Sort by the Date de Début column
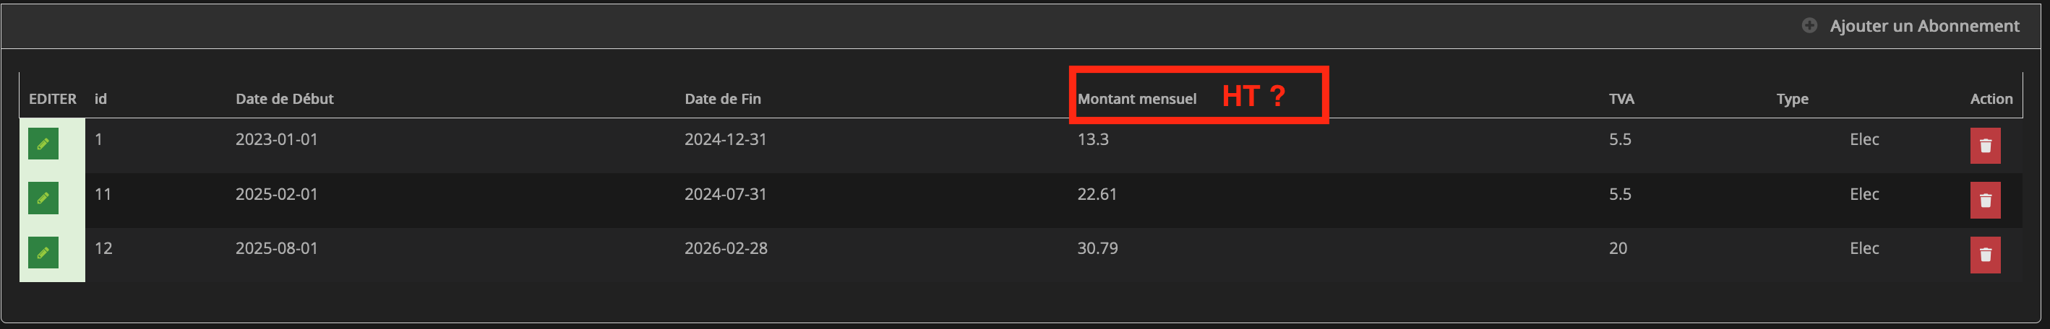The height and width of the screenshot is (329, 2050). [284, 99]
